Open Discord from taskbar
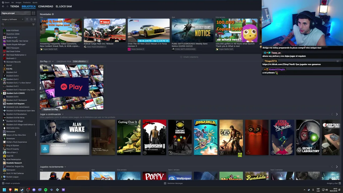 click(x=34, y=190)
